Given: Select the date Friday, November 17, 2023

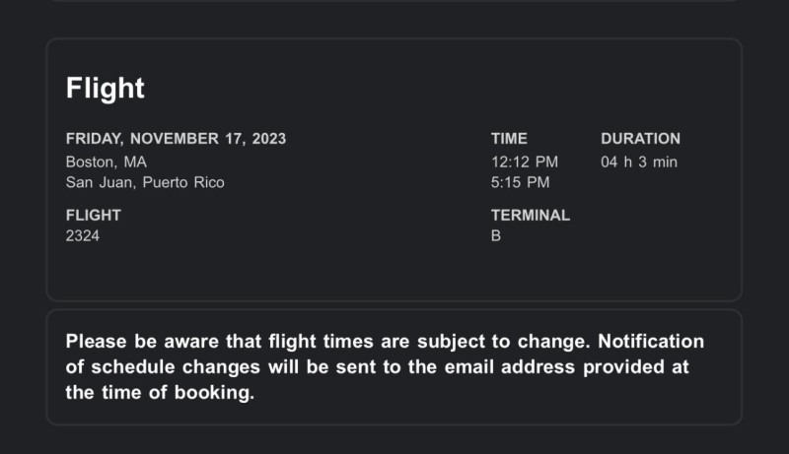Looking at the screenshot, I should [176, 139].
